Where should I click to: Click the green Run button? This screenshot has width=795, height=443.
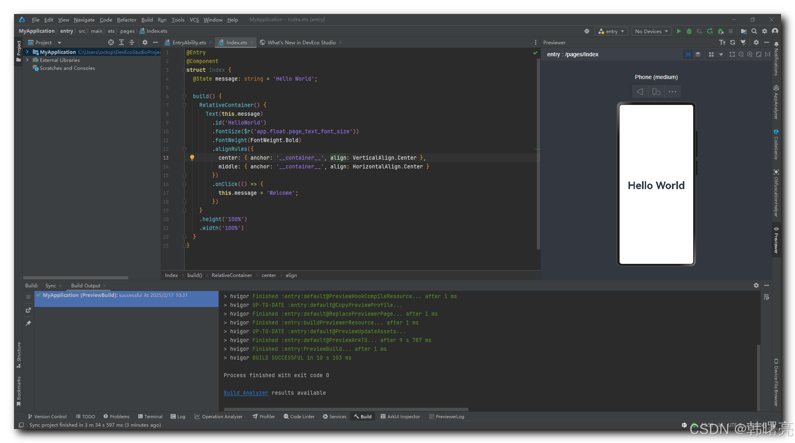678,31
